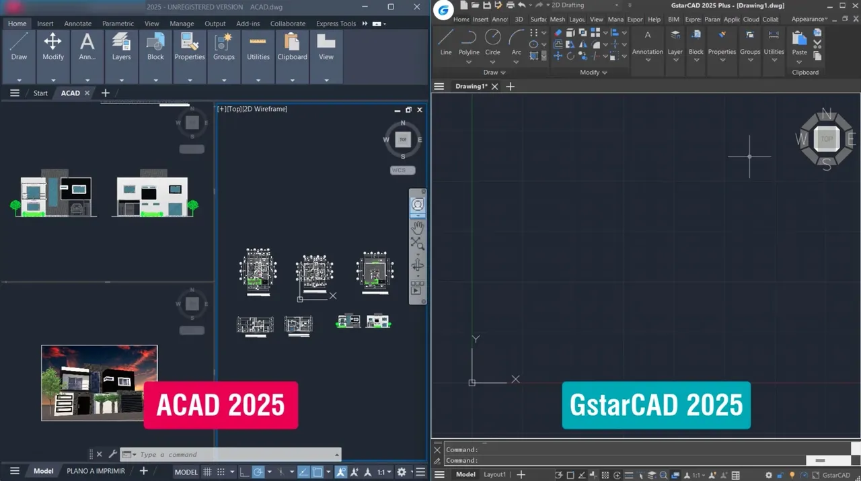Toggle polar tracking in ACAD status bar

tap(258, 472)
